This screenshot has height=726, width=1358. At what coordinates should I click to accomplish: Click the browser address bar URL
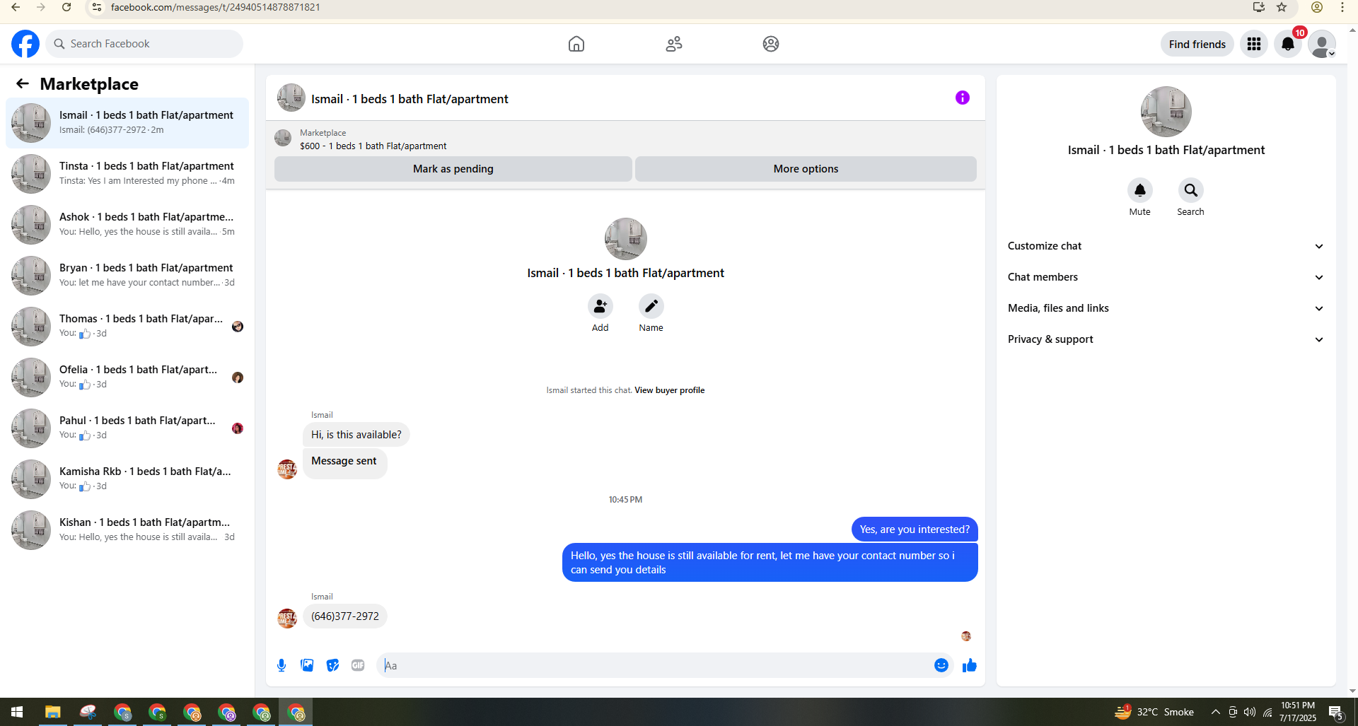[215, 7]
